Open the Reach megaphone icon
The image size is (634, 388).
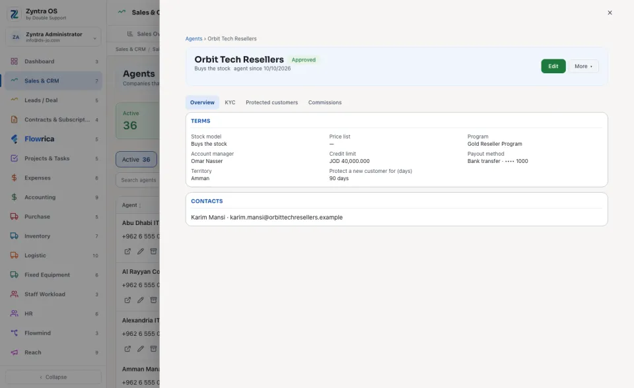pyautogui.click(x=14, y=352)
